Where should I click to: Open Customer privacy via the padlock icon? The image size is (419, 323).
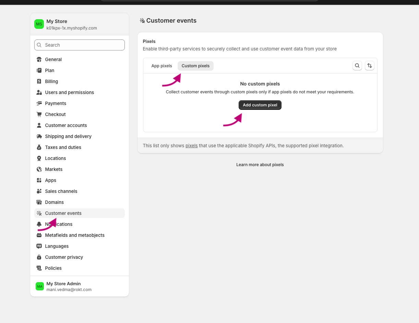(39, 257)
